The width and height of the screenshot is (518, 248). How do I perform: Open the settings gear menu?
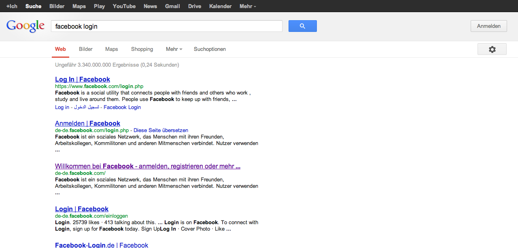coord(492,49)
